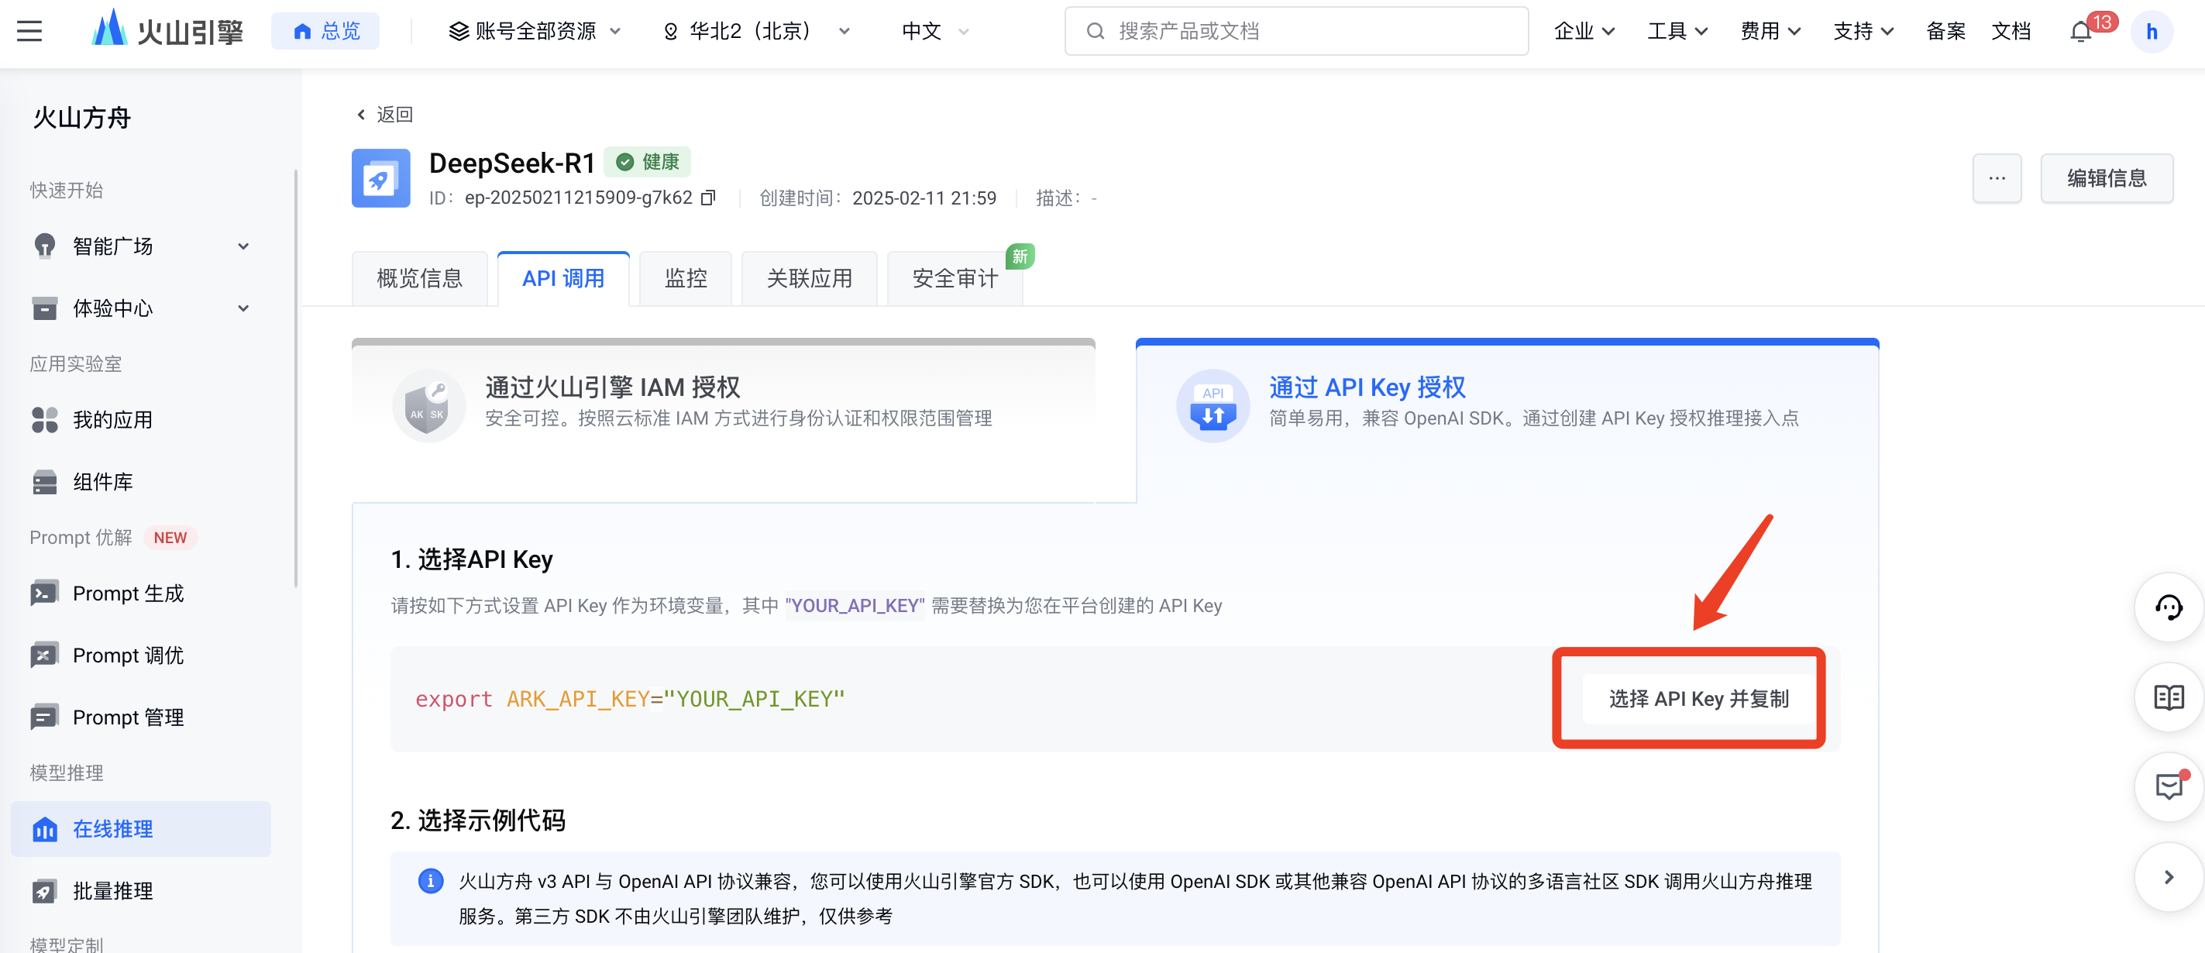
Task: Copy the endpoint ID with the copy icon
Action: coord(708,198)
